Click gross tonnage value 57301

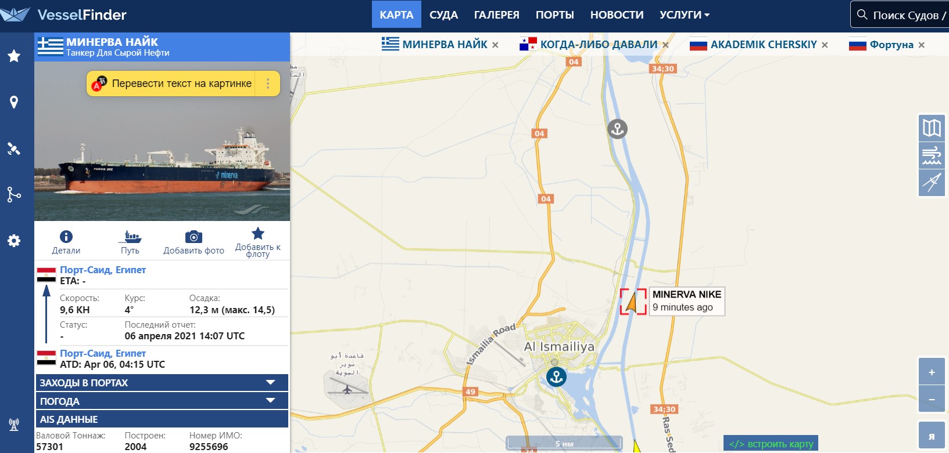click(49, 447)
